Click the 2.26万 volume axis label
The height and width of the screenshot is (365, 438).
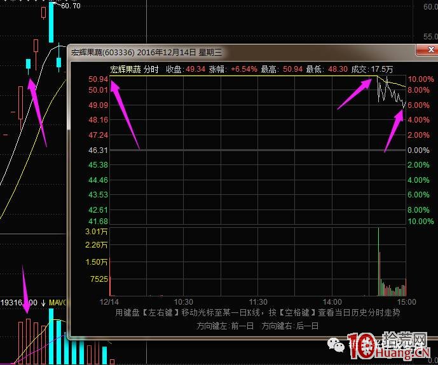pos(97,245)
